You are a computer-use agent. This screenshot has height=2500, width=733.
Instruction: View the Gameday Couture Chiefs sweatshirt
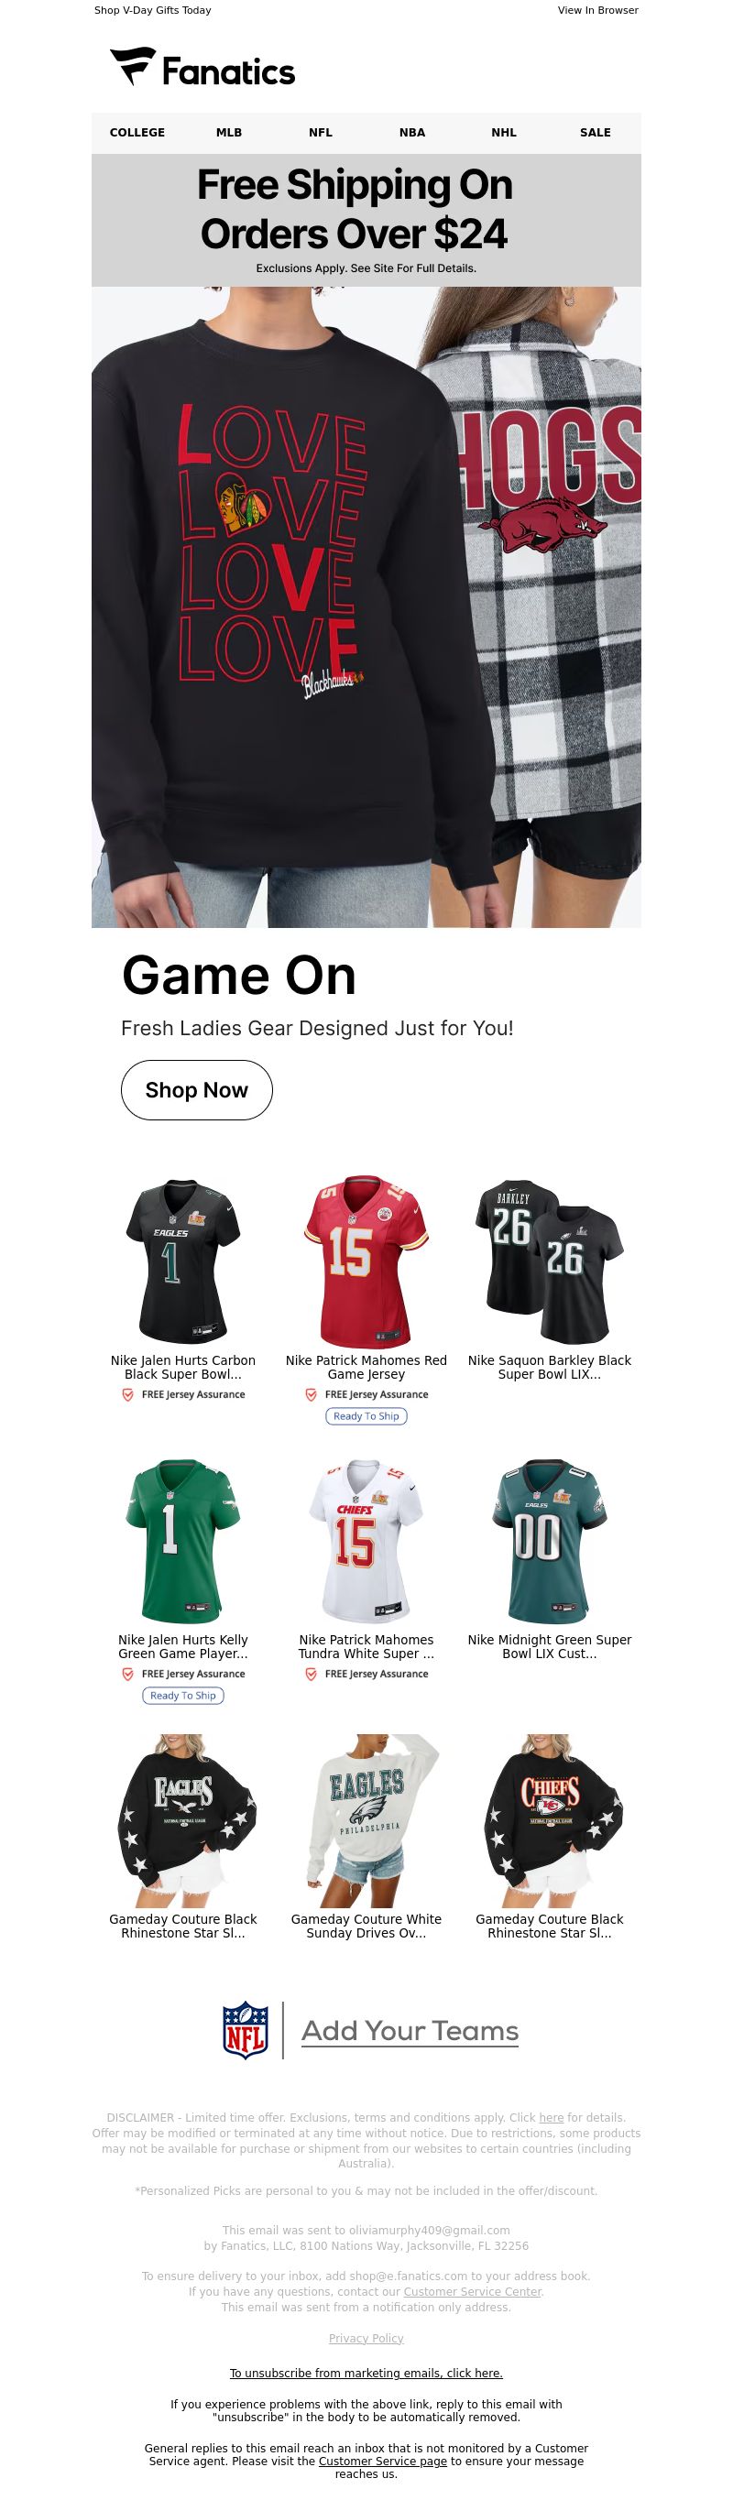click(550, 1819)
